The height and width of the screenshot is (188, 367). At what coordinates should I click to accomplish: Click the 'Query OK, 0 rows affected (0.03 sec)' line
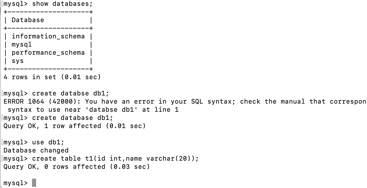(x=76, y=167)
